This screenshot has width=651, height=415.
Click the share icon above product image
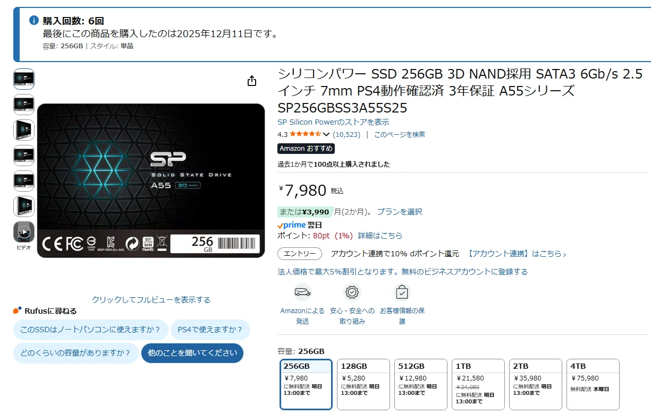pyautogui.click(x=252, y=81)
